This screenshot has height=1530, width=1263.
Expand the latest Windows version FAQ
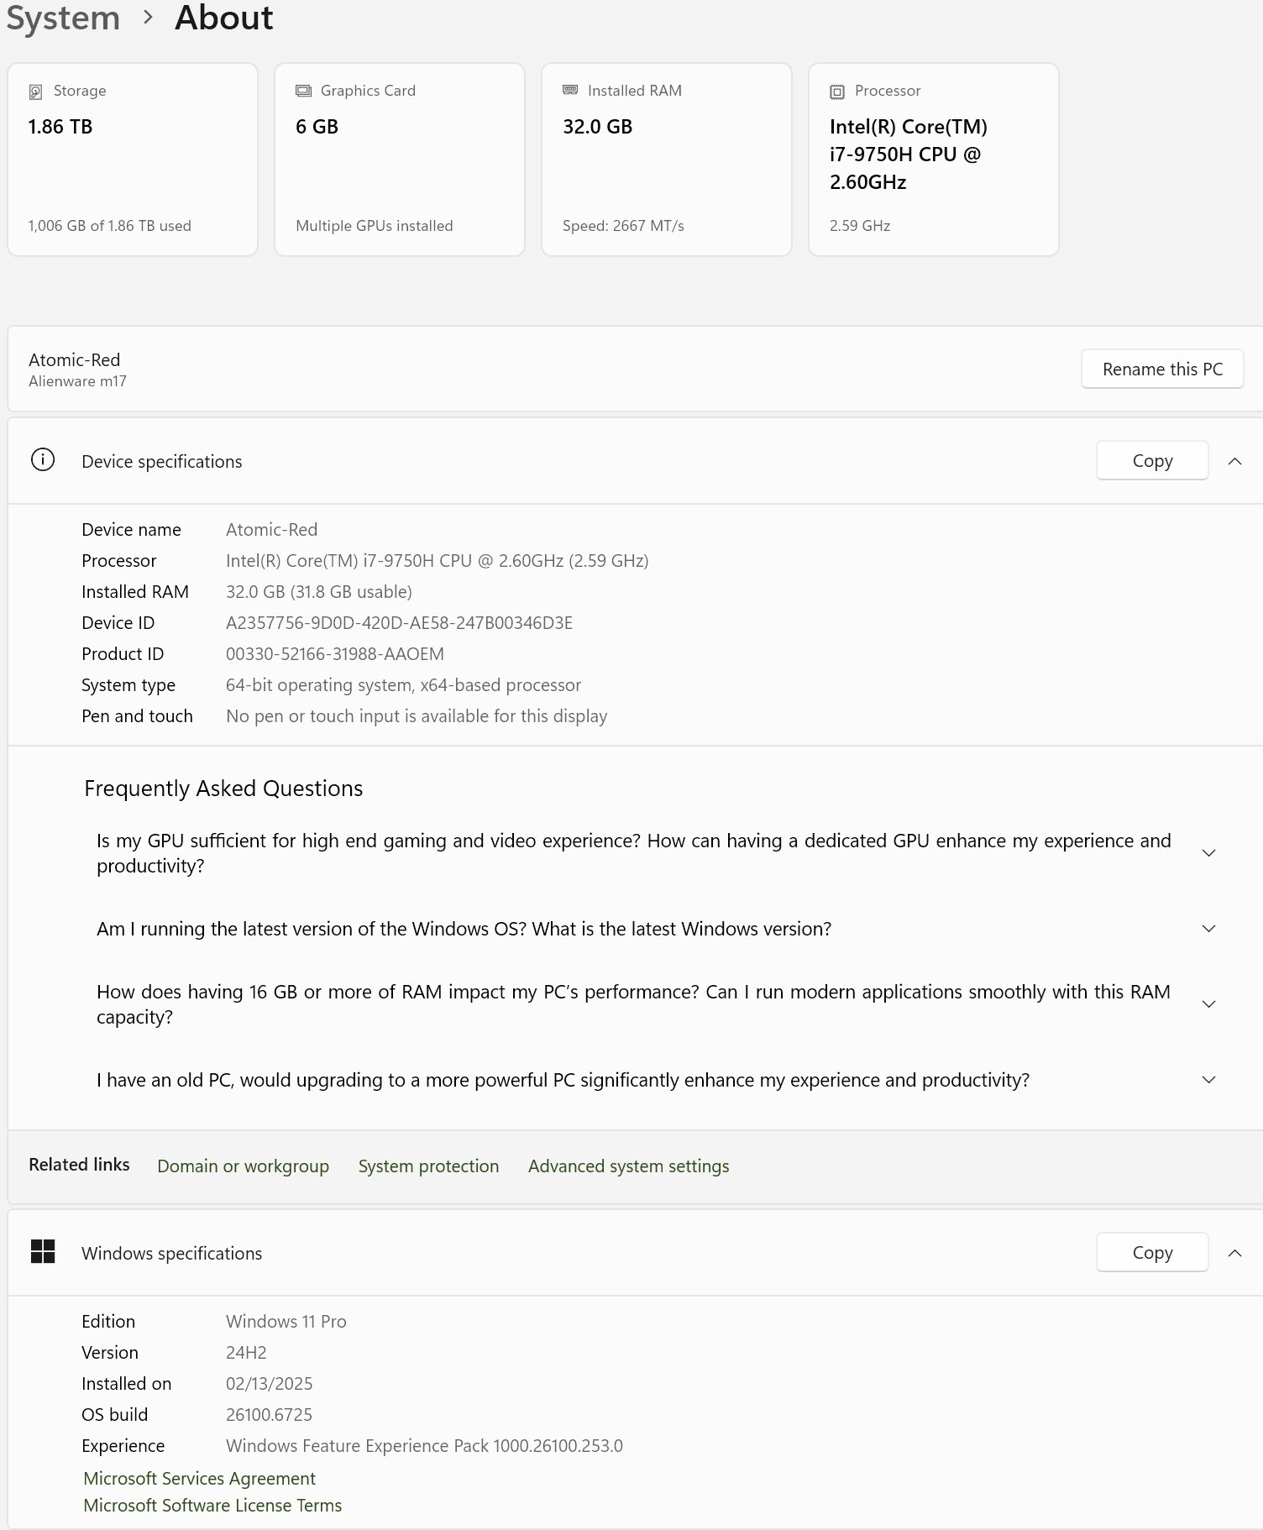(x=1208, y=929)
